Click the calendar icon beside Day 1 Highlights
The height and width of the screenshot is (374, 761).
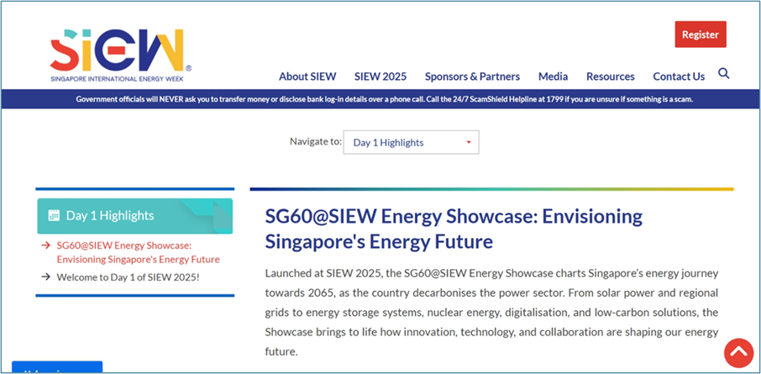54,215
